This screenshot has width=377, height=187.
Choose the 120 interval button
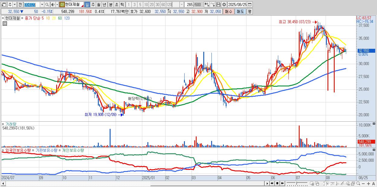tap(169, 5)
